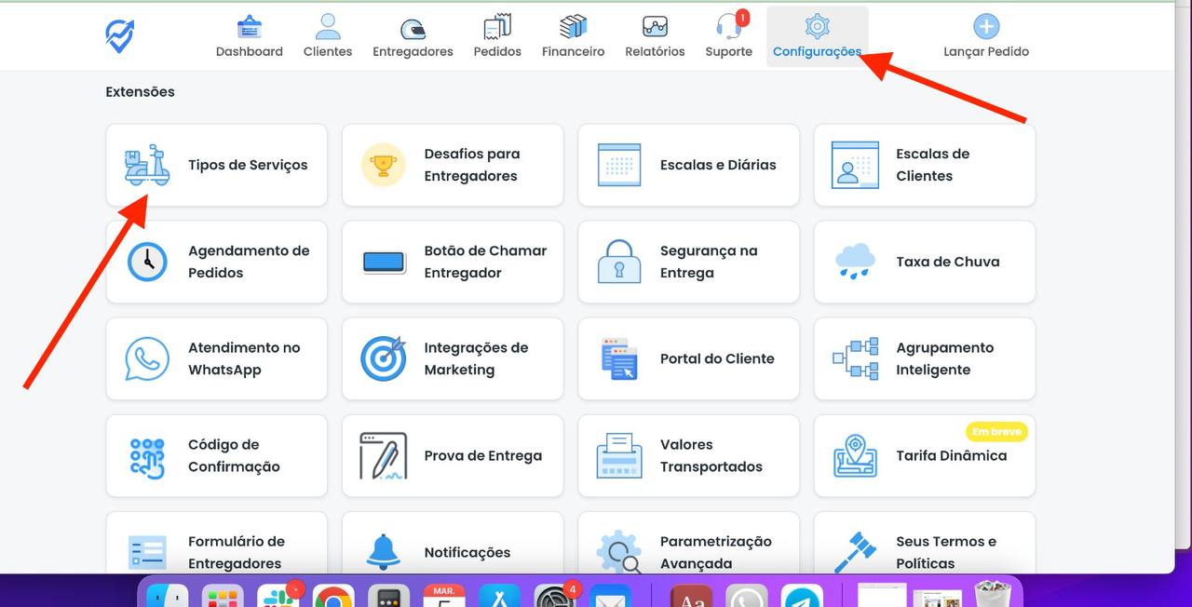Screen dimensions: 1192x607
Task: Select the Taxa de Chuva rain cloud icon
Action: click(853, 262)
